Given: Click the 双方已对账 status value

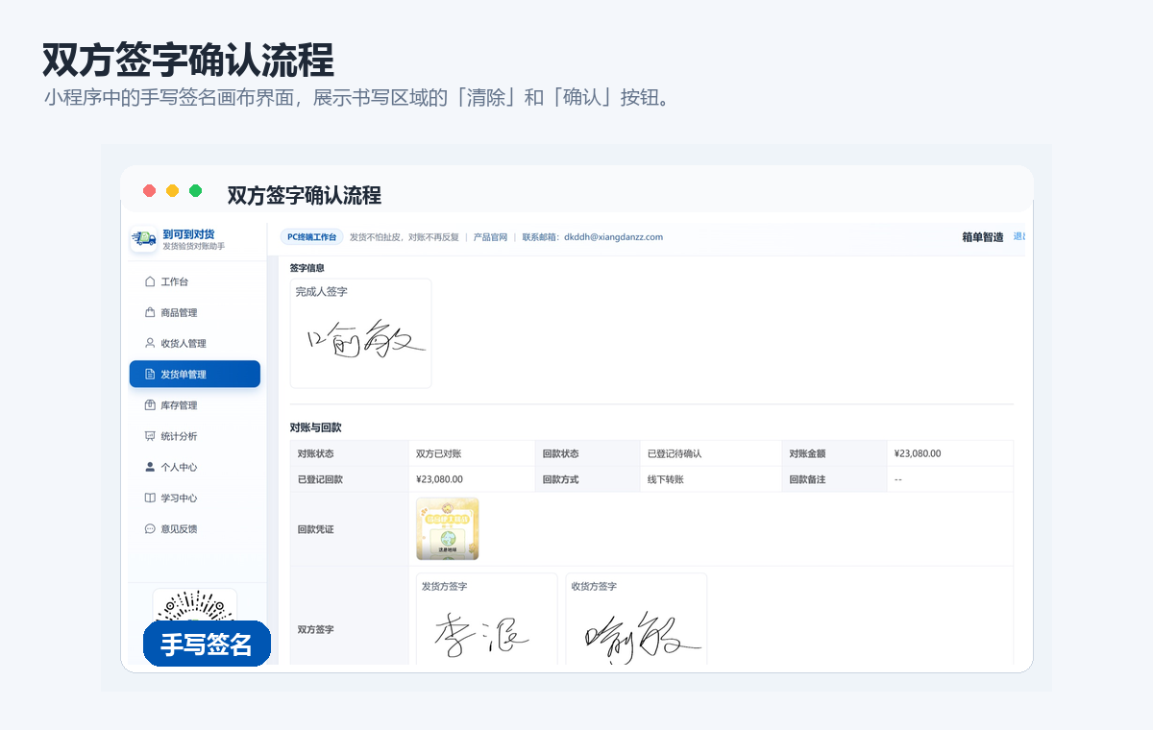Looking at the screenshot, I should click(x=439, y=453).
